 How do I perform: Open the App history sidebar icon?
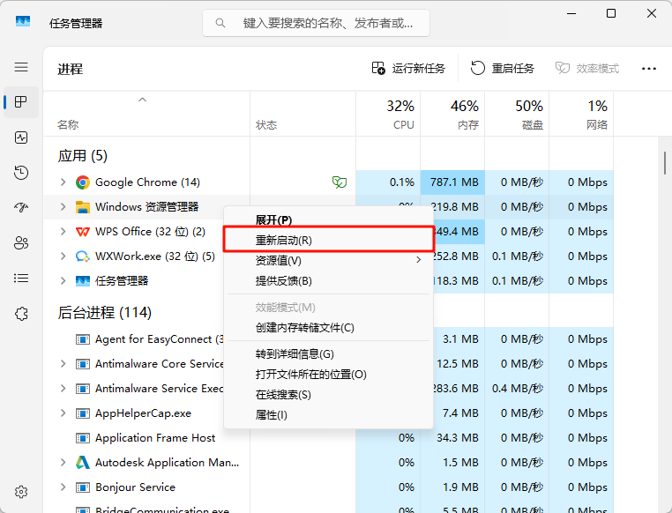point(21,173)
